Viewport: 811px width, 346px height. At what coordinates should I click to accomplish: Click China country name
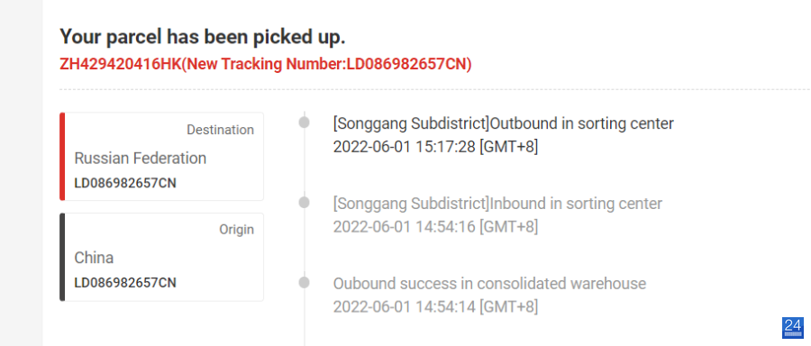[94, 258]
